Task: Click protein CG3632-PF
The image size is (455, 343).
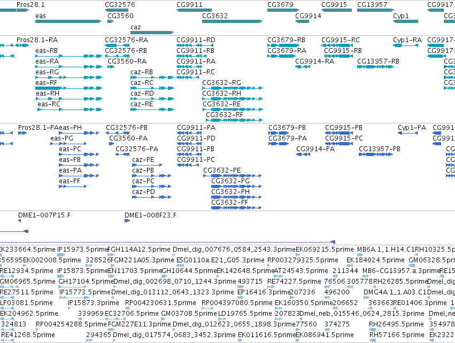Action: coord(229,202)
